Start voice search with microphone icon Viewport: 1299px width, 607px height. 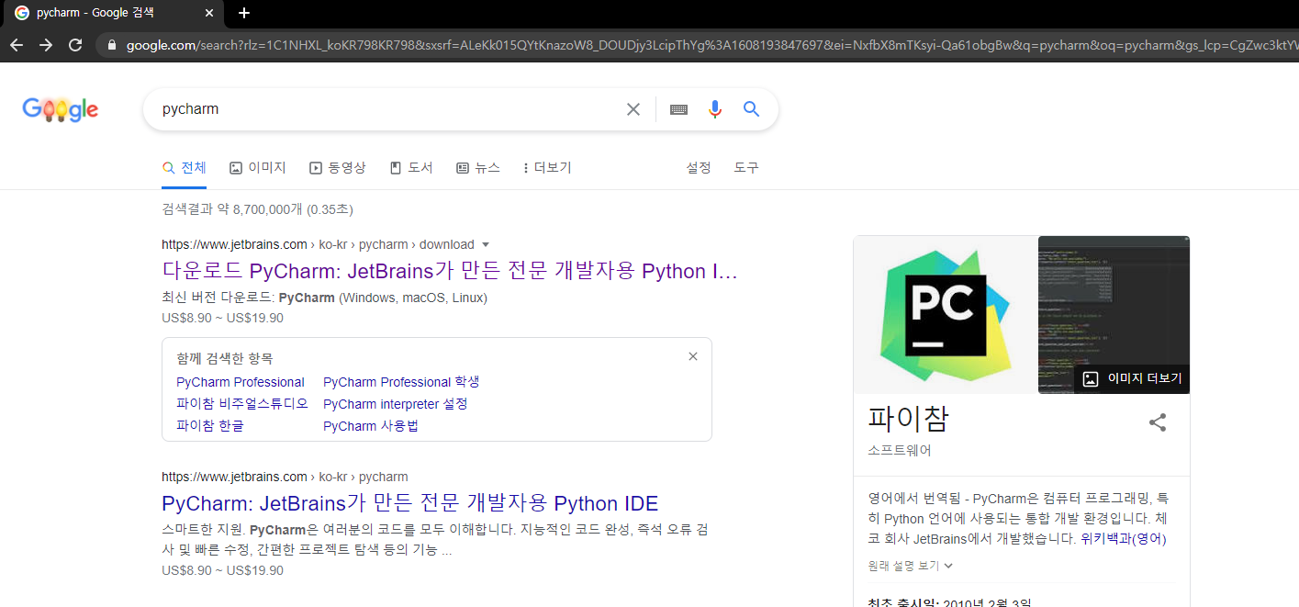pyautogui.click(x=715, y=109)
